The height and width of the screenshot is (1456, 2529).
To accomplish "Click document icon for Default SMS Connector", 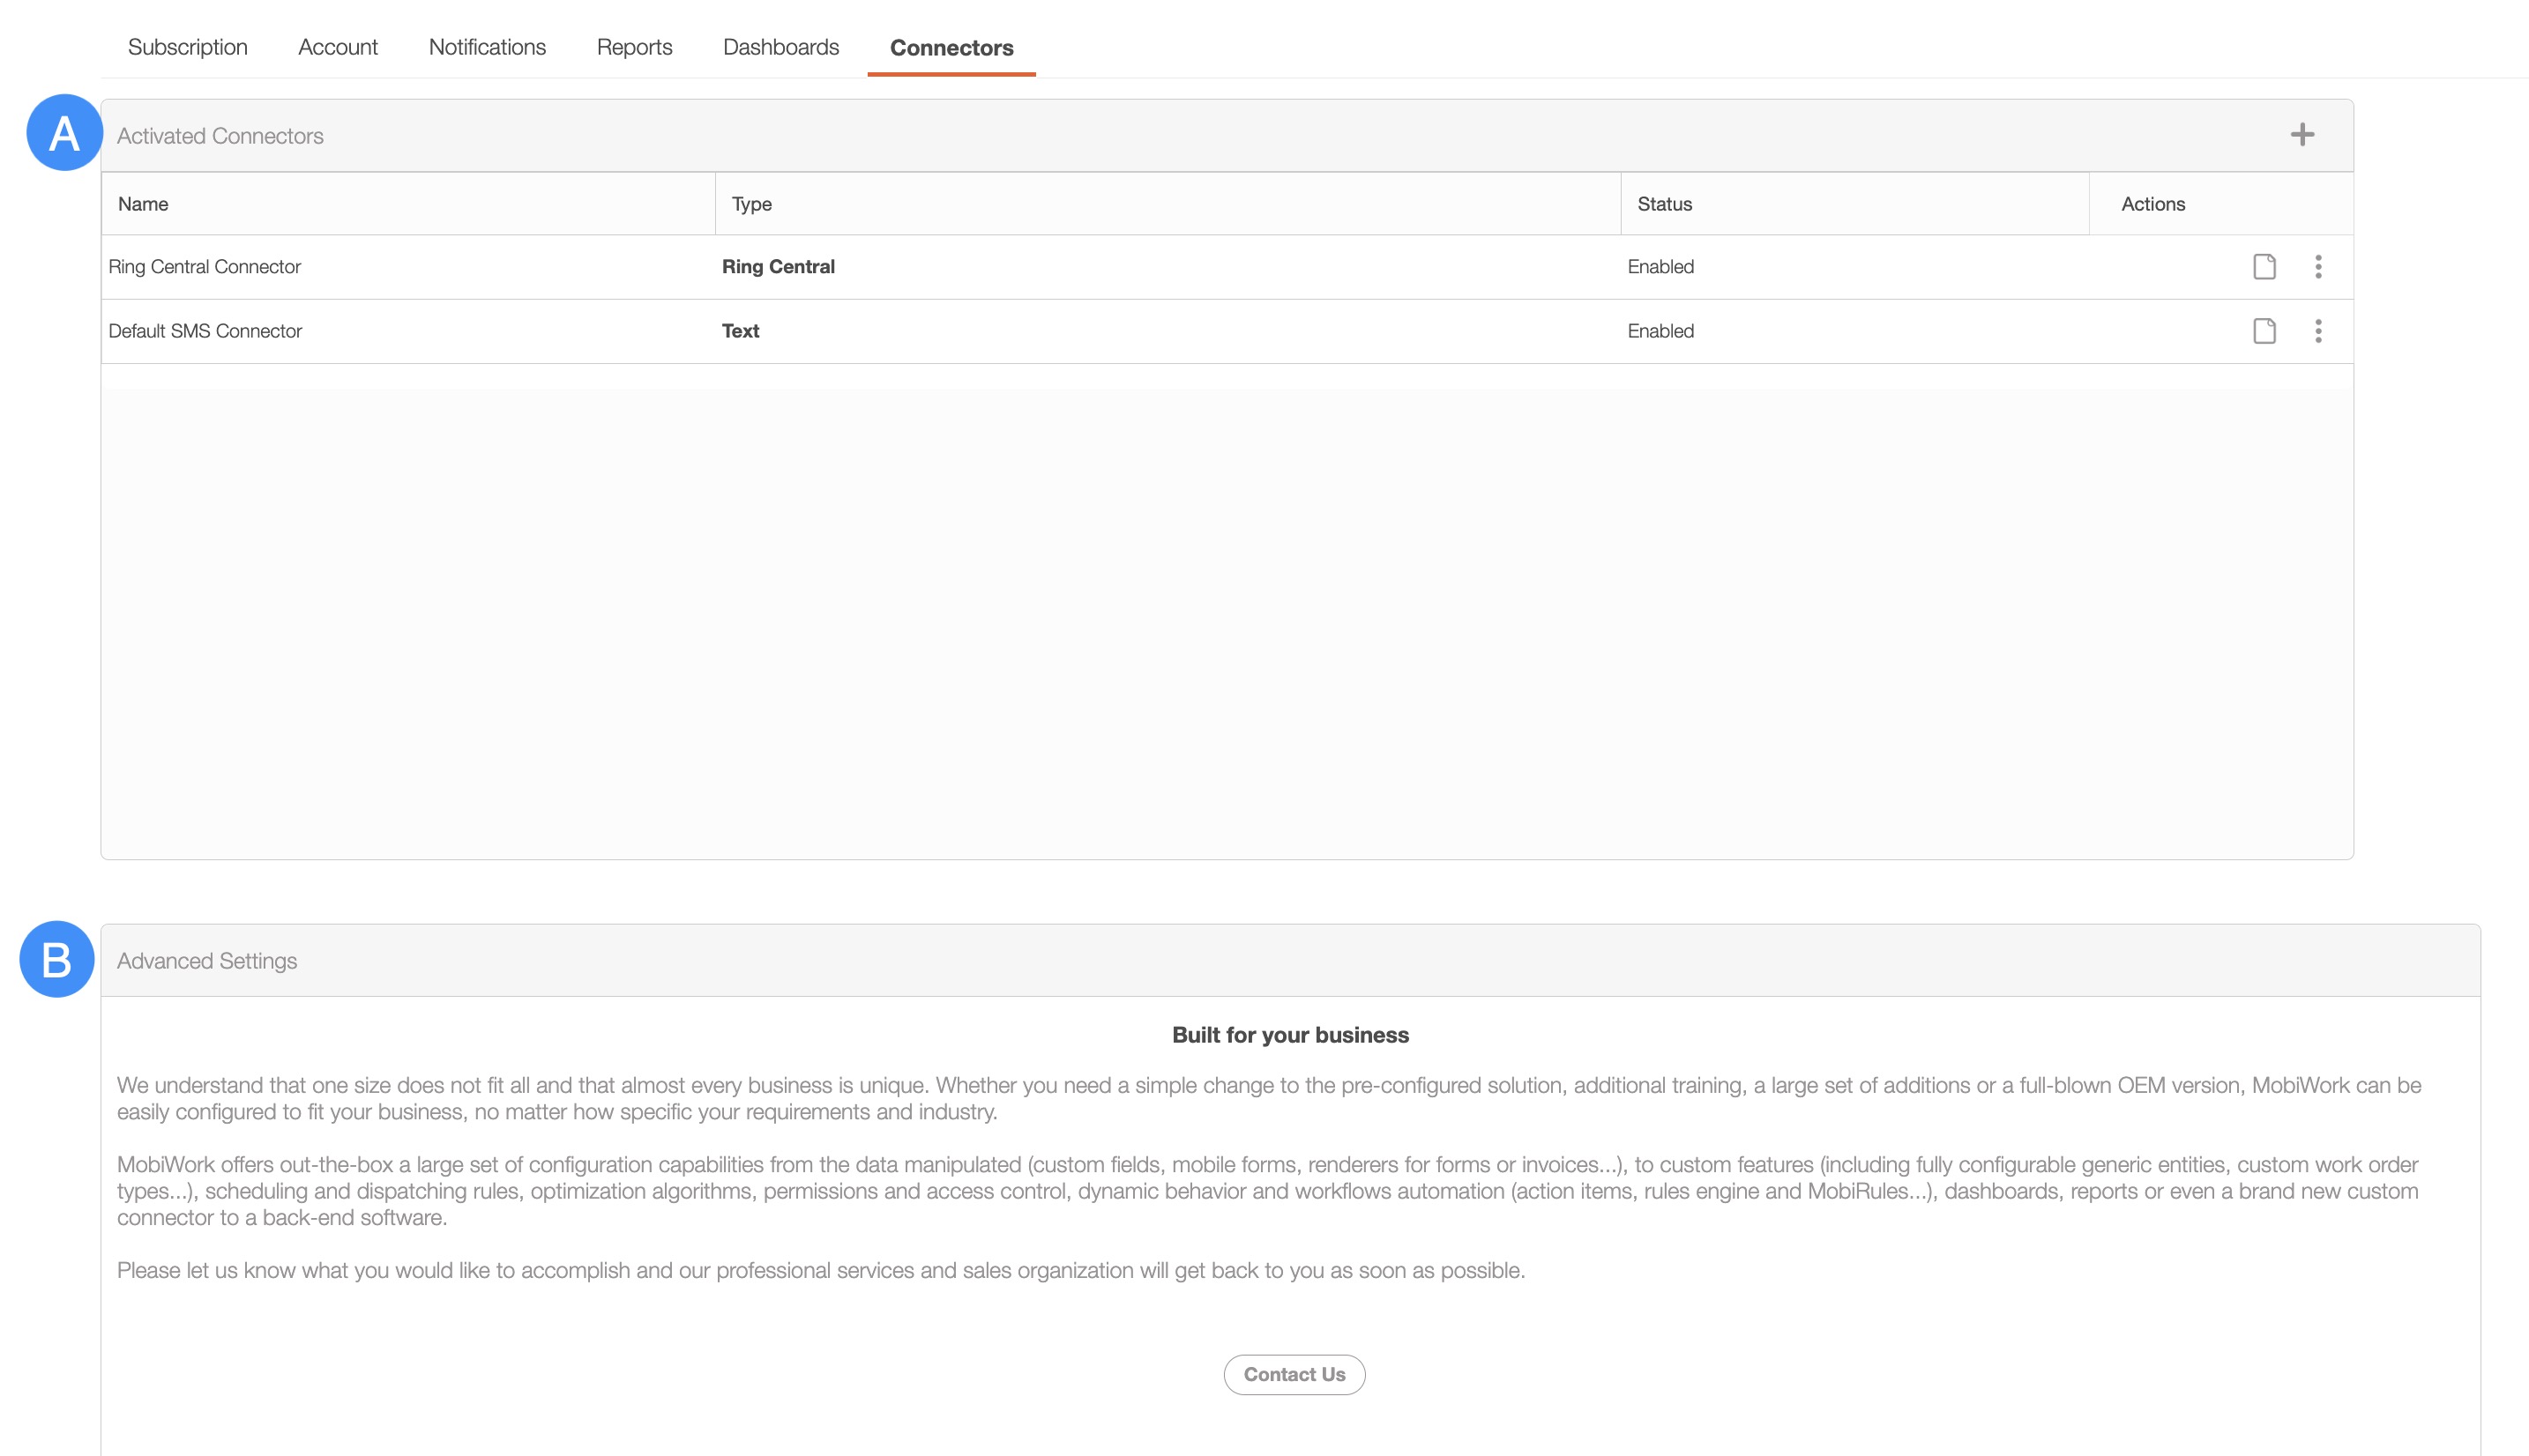I will pyautogui.click(x=2264, y=331).
